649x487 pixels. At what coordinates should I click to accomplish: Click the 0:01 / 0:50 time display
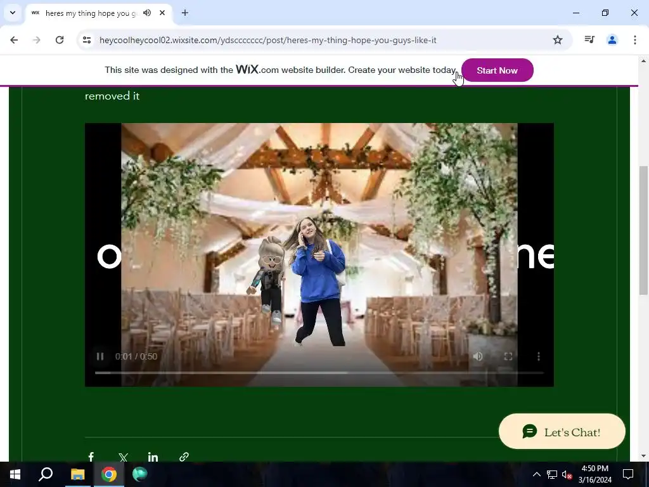click(x=136, y=356)
